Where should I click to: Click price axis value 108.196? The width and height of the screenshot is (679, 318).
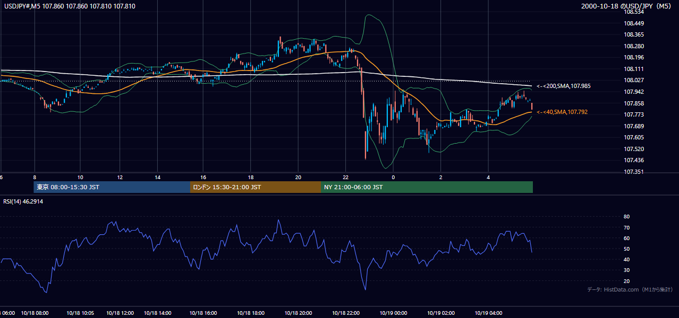[634, 57]
